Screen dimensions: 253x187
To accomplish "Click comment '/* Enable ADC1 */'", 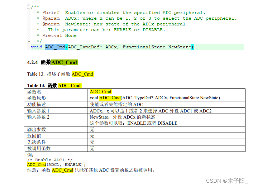I will coord(50,160).
